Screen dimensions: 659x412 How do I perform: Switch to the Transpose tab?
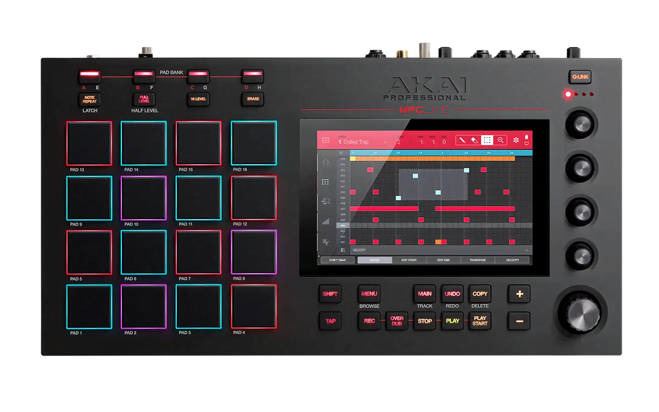[477, 260]
